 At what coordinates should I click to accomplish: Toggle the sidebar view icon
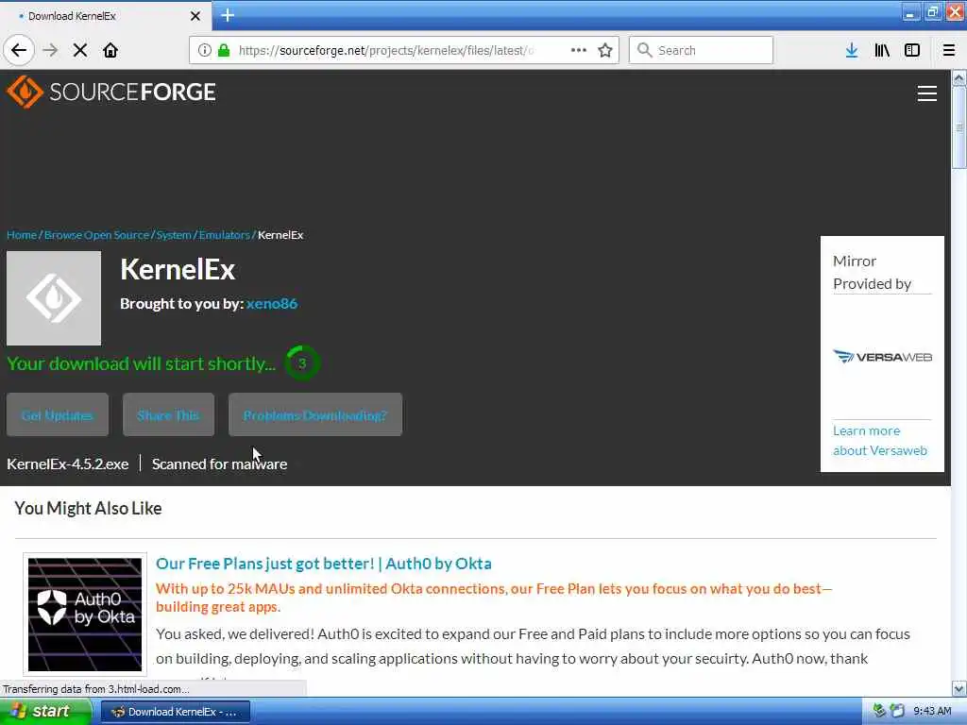point(912,50)
